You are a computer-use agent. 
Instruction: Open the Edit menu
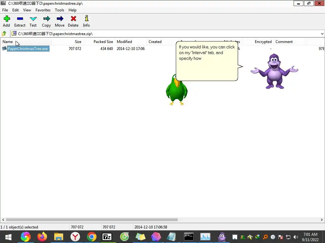pyautogui.click(x=16, y=10)
